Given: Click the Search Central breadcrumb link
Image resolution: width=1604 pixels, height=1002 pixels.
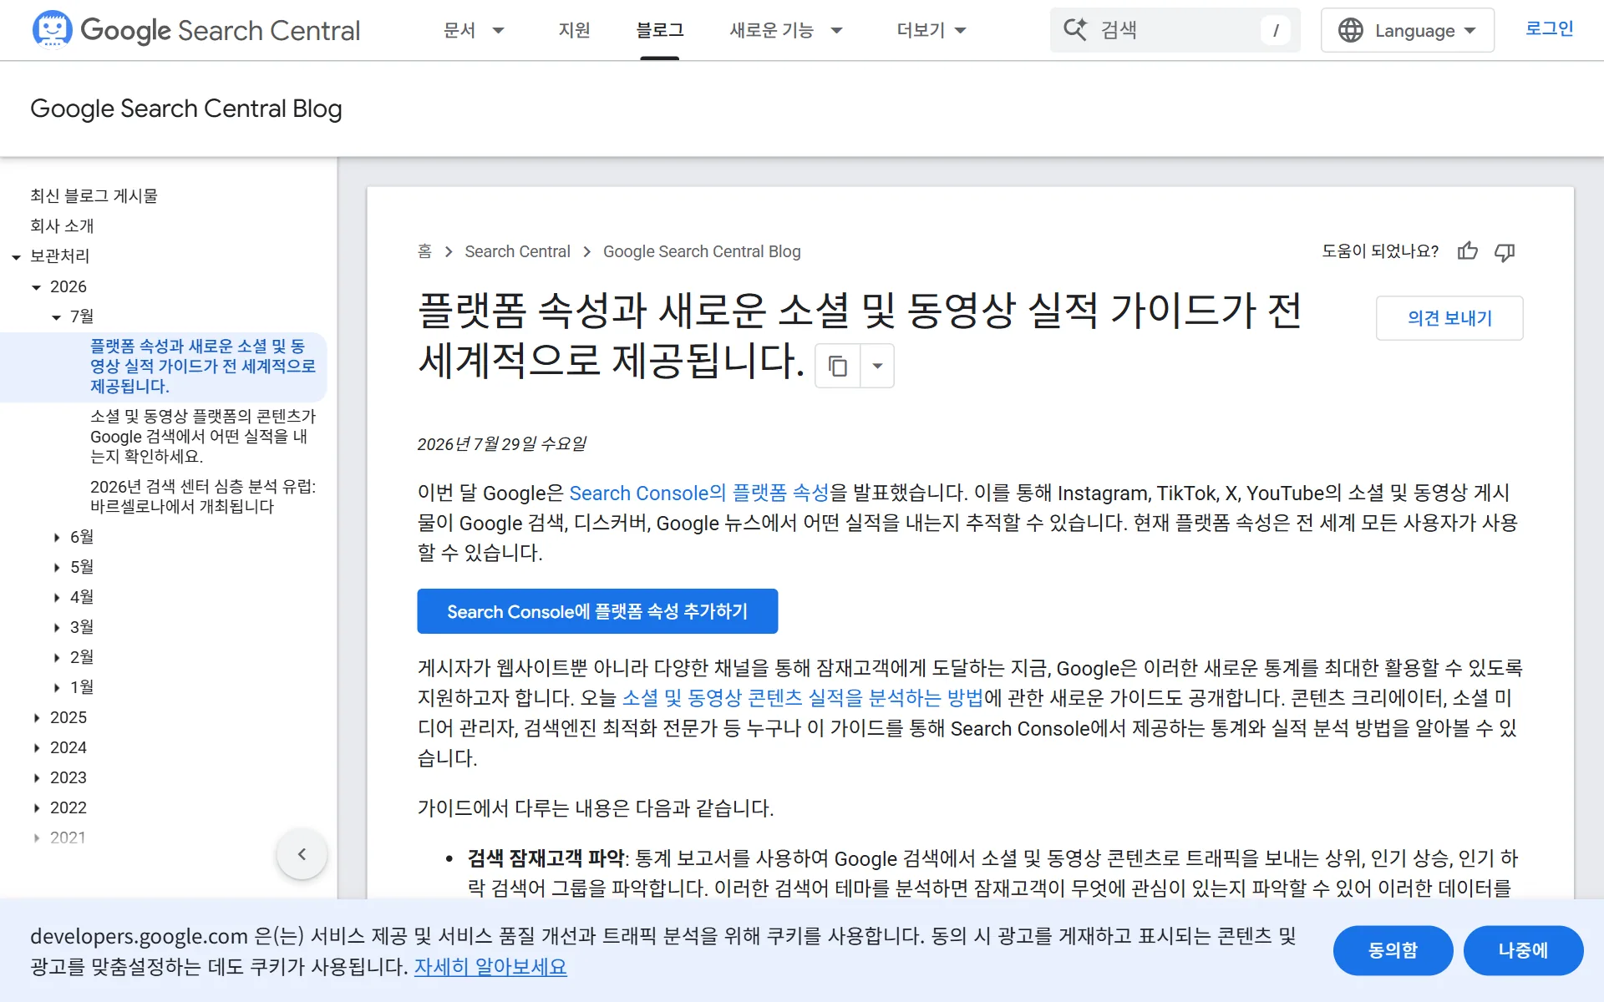Looking at the screenshot, I should (517, 251).
